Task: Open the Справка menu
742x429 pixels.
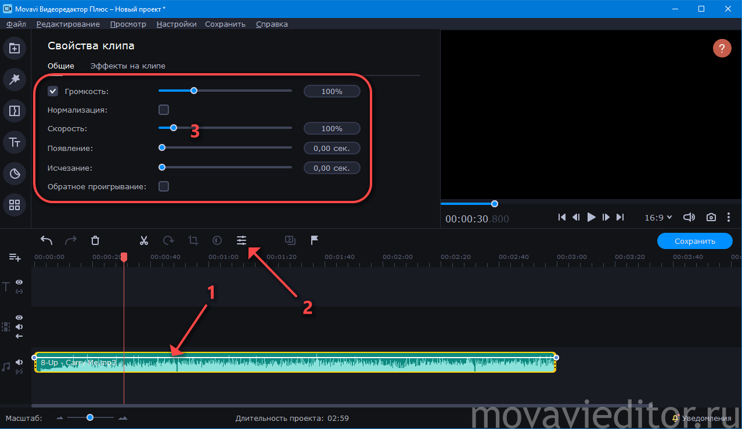Action: pos(272,24)
